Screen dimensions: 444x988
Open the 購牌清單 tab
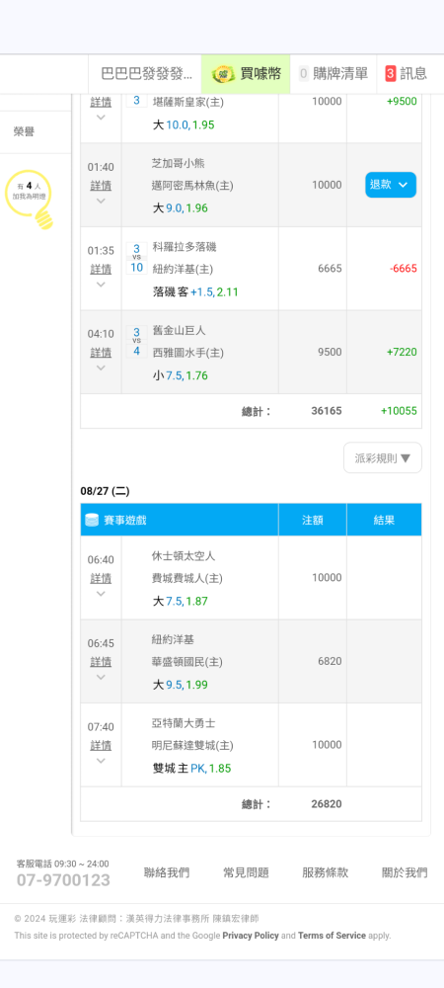click(333, 74)
